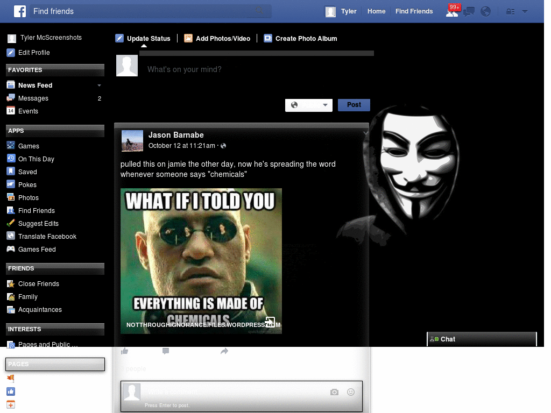Click the Comment bubble icon
Viewport: 551px width, 413px height.
166,351
